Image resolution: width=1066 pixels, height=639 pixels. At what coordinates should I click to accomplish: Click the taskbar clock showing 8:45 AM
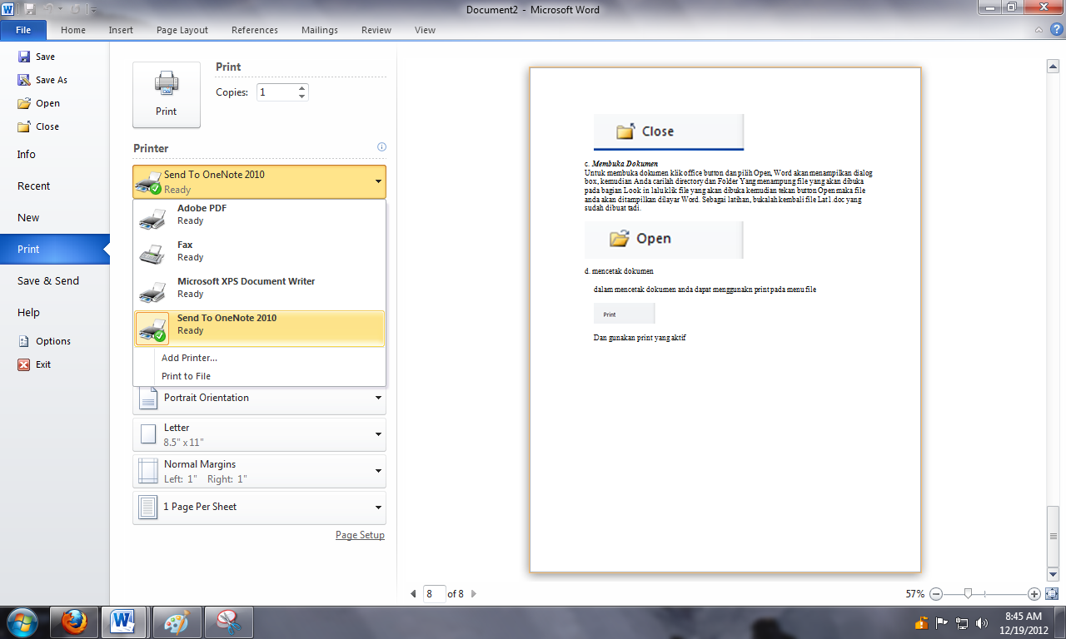1024,622
